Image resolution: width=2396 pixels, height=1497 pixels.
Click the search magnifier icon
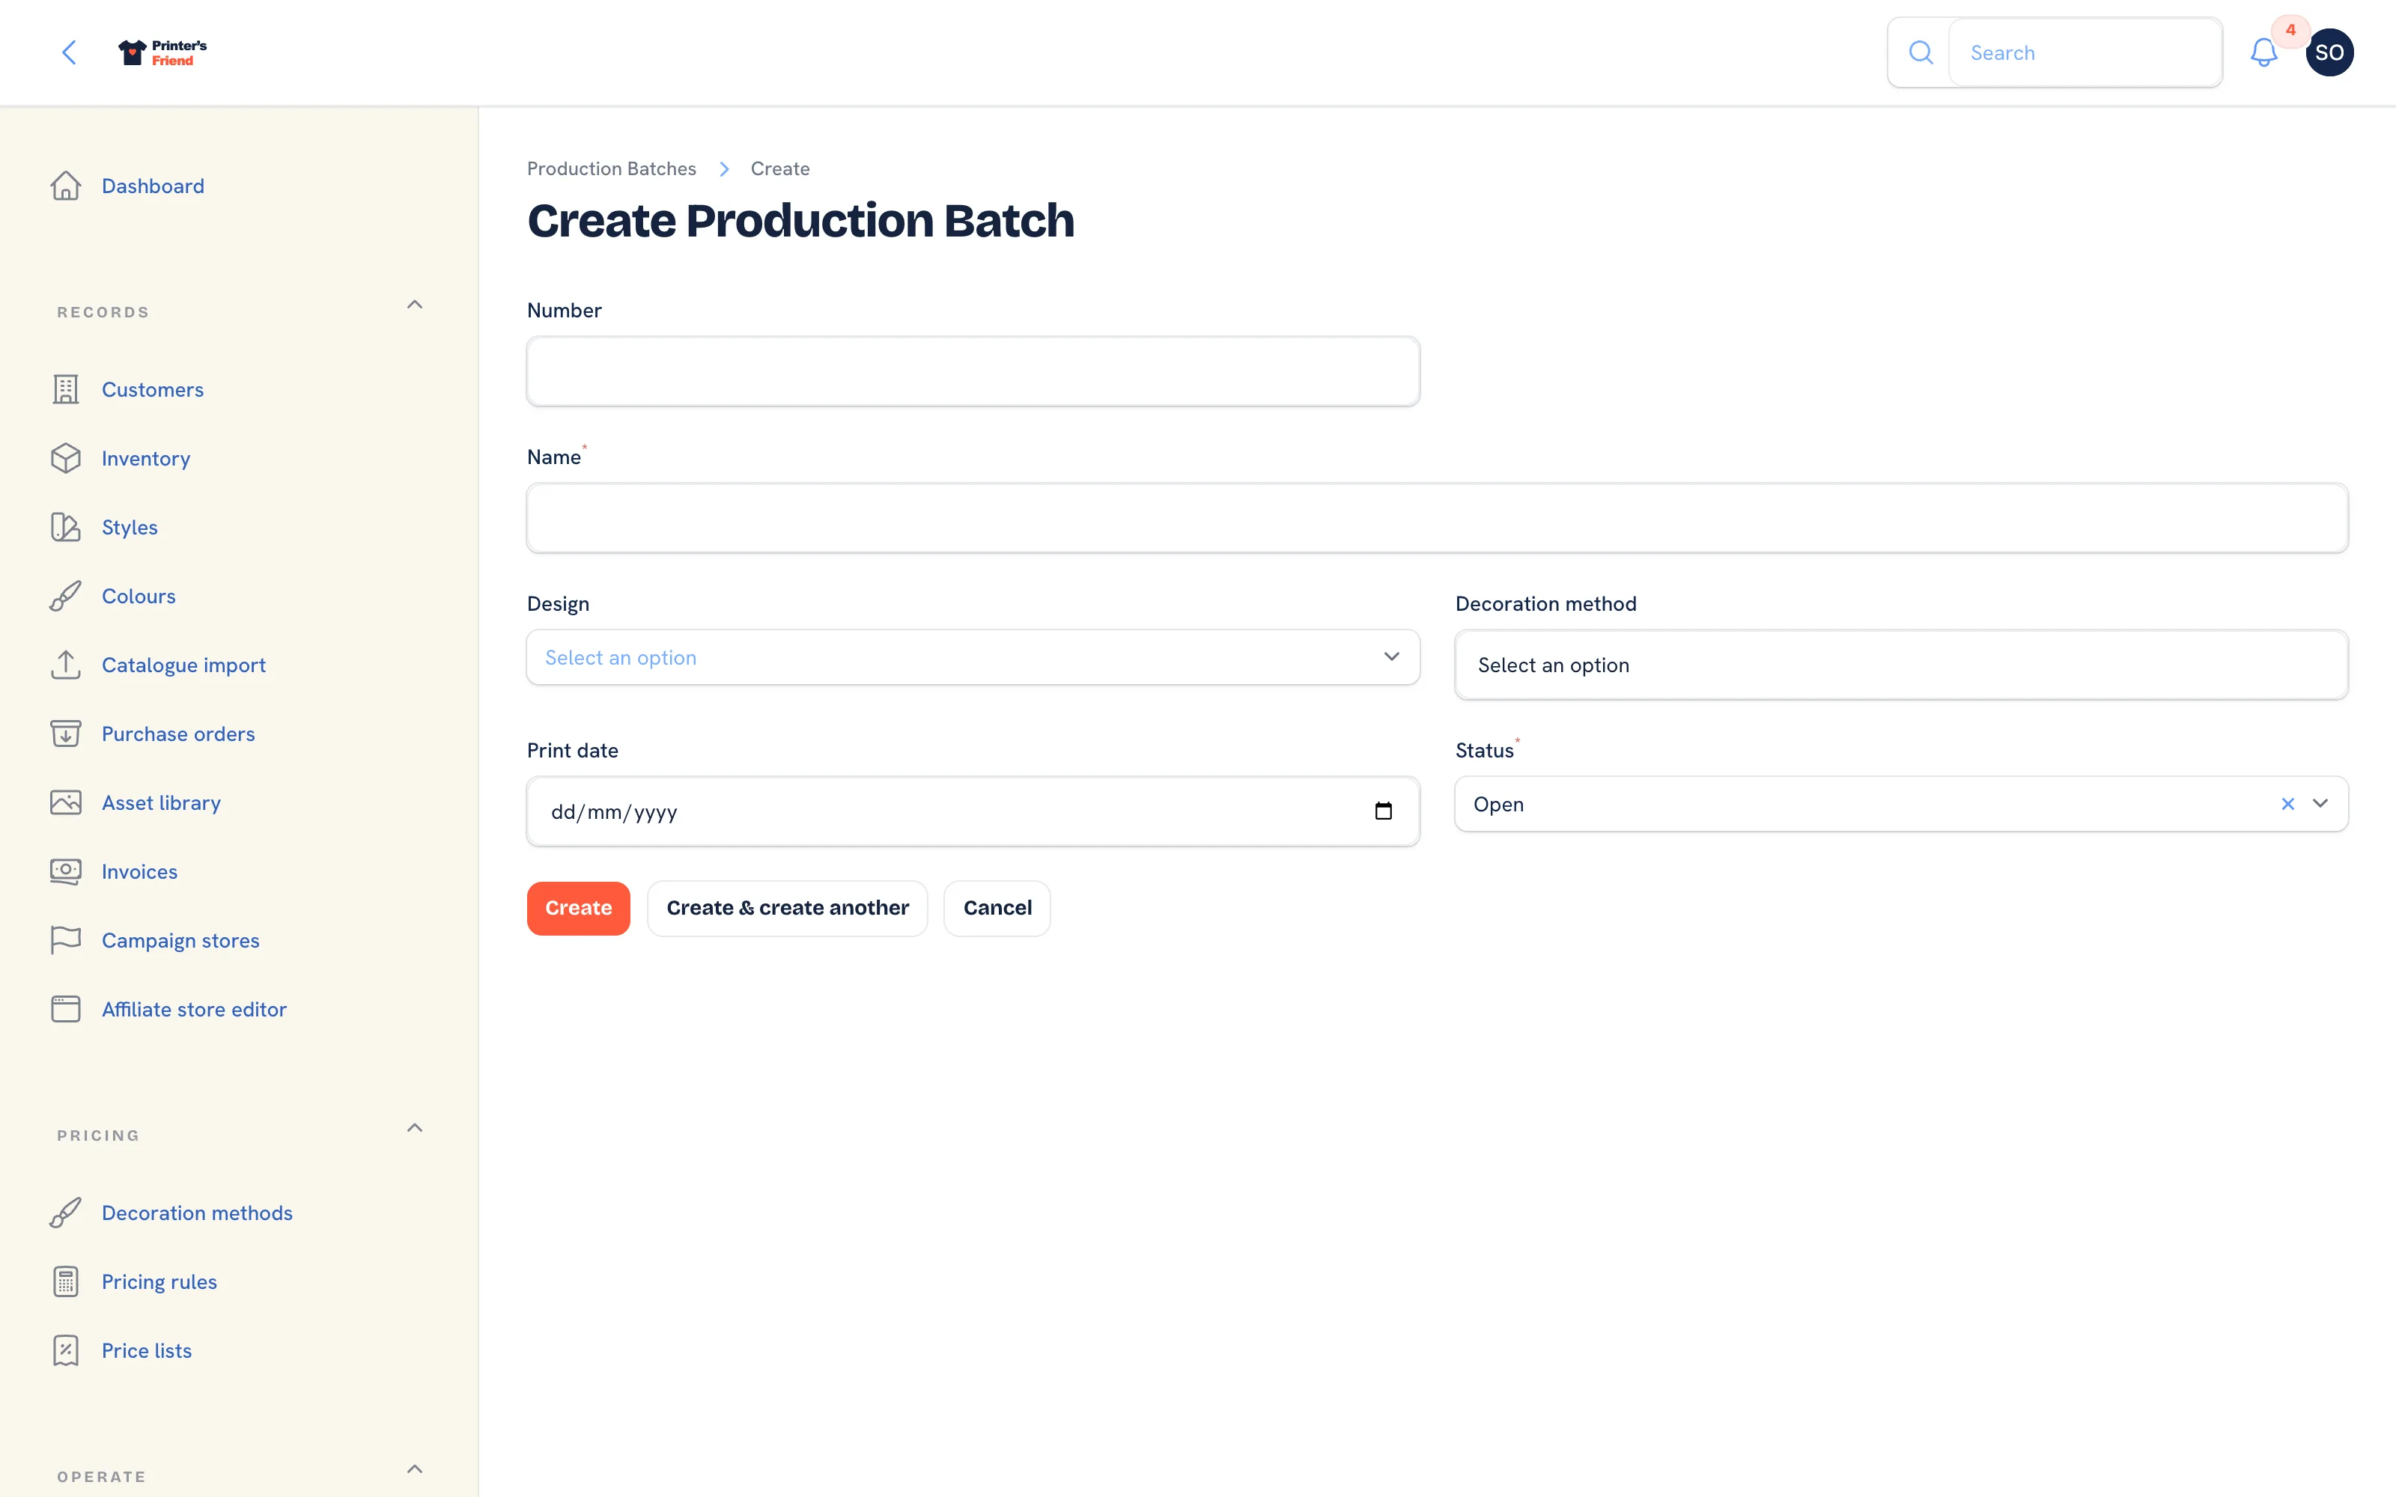click(x=1921, y=52)
